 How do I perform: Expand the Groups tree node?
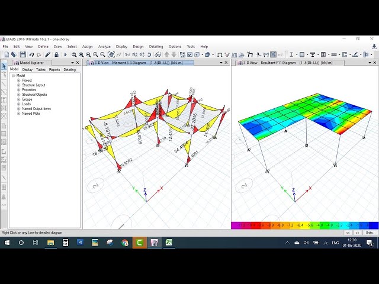pyautogui.click(x=18, y=99)
